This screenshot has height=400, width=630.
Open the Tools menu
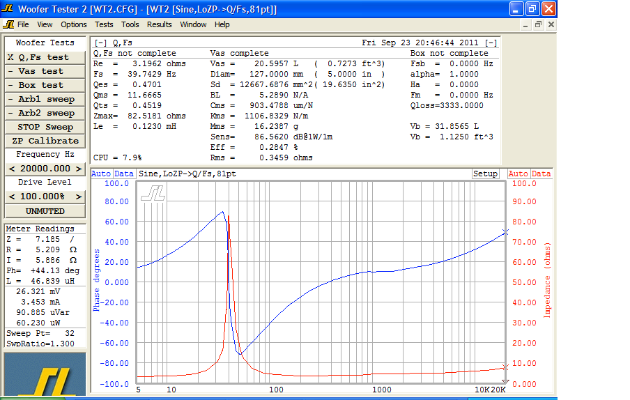[130, 24]
